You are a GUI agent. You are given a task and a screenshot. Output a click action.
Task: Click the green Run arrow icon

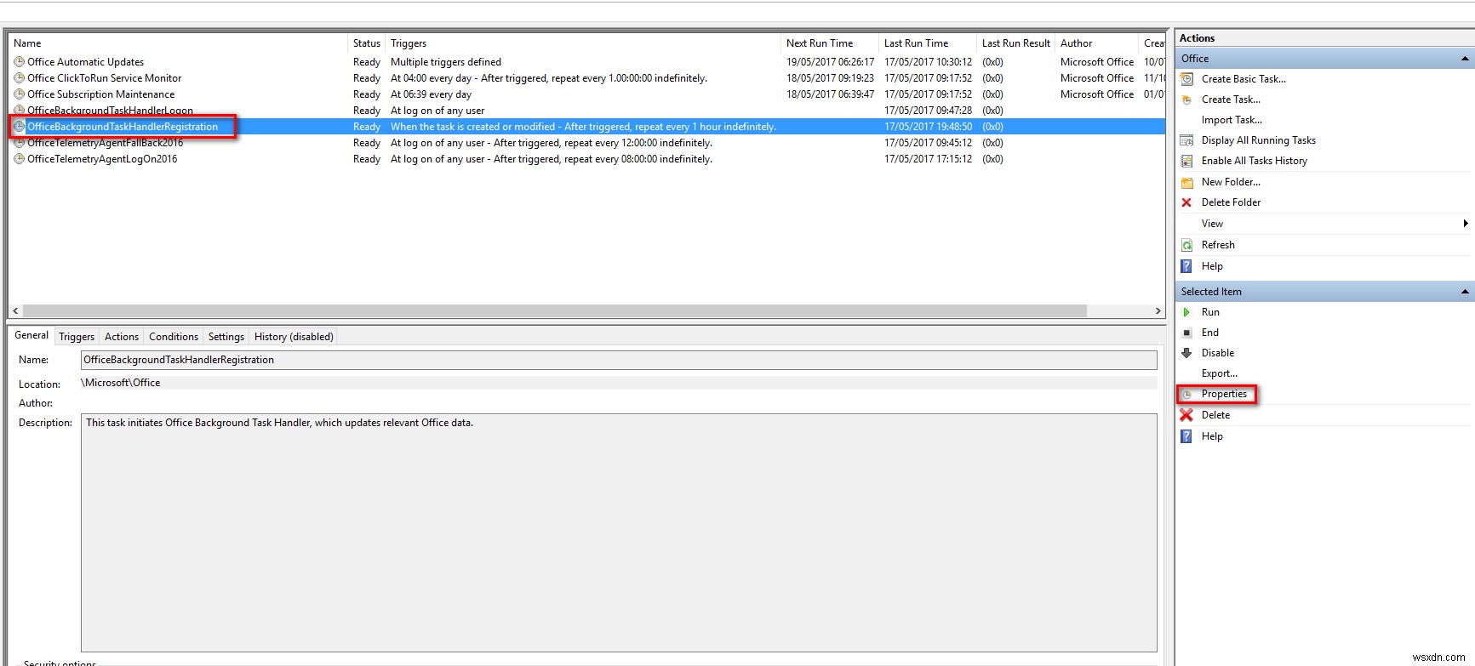point(1186,312)
